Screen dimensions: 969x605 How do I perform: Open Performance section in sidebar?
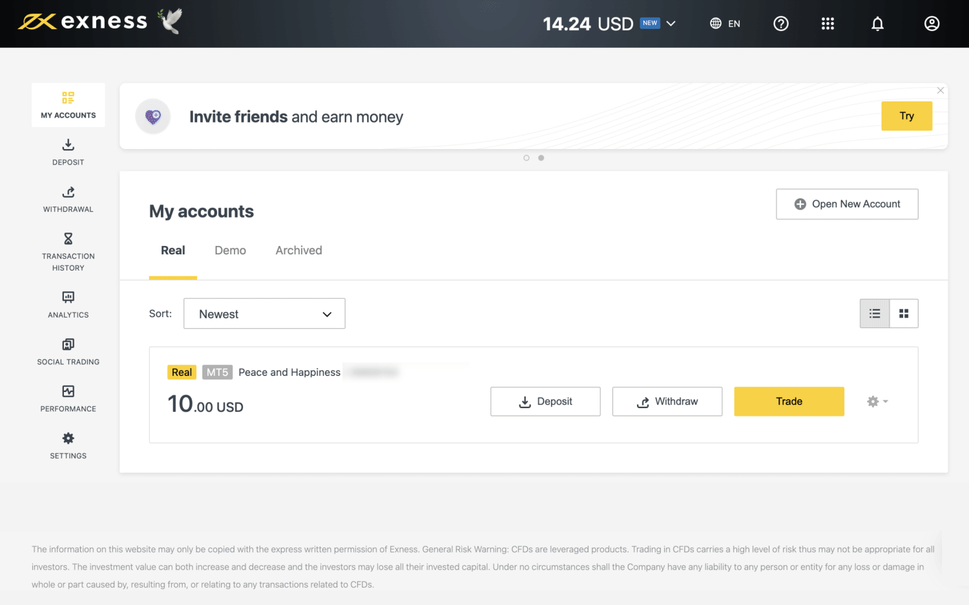pos(68,398)
